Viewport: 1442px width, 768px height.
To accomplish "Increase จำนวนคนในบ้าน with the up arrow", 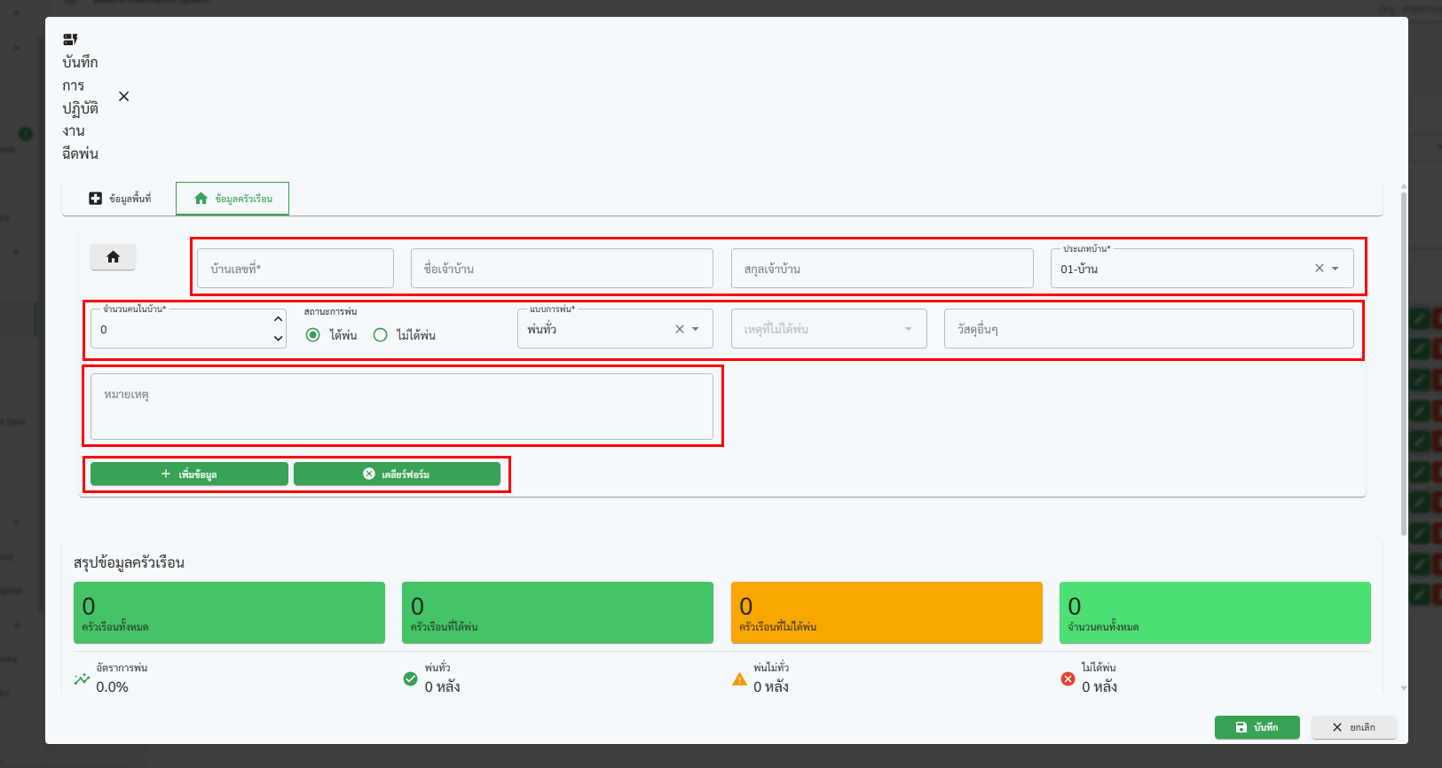I will pos(278,319).
